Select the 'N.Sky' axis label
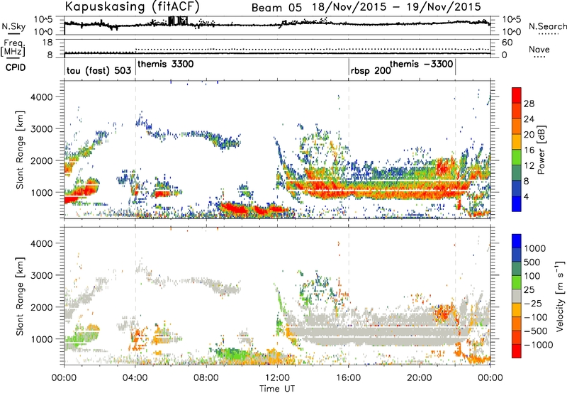Screen dimensions: 567x393 (13, 27)
